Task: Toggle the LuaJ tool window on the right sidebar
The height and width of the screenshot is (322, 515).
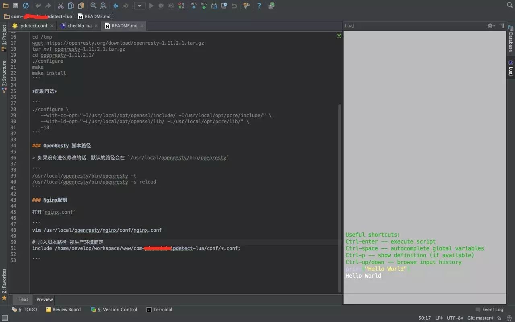Action: tap(511, 68)
